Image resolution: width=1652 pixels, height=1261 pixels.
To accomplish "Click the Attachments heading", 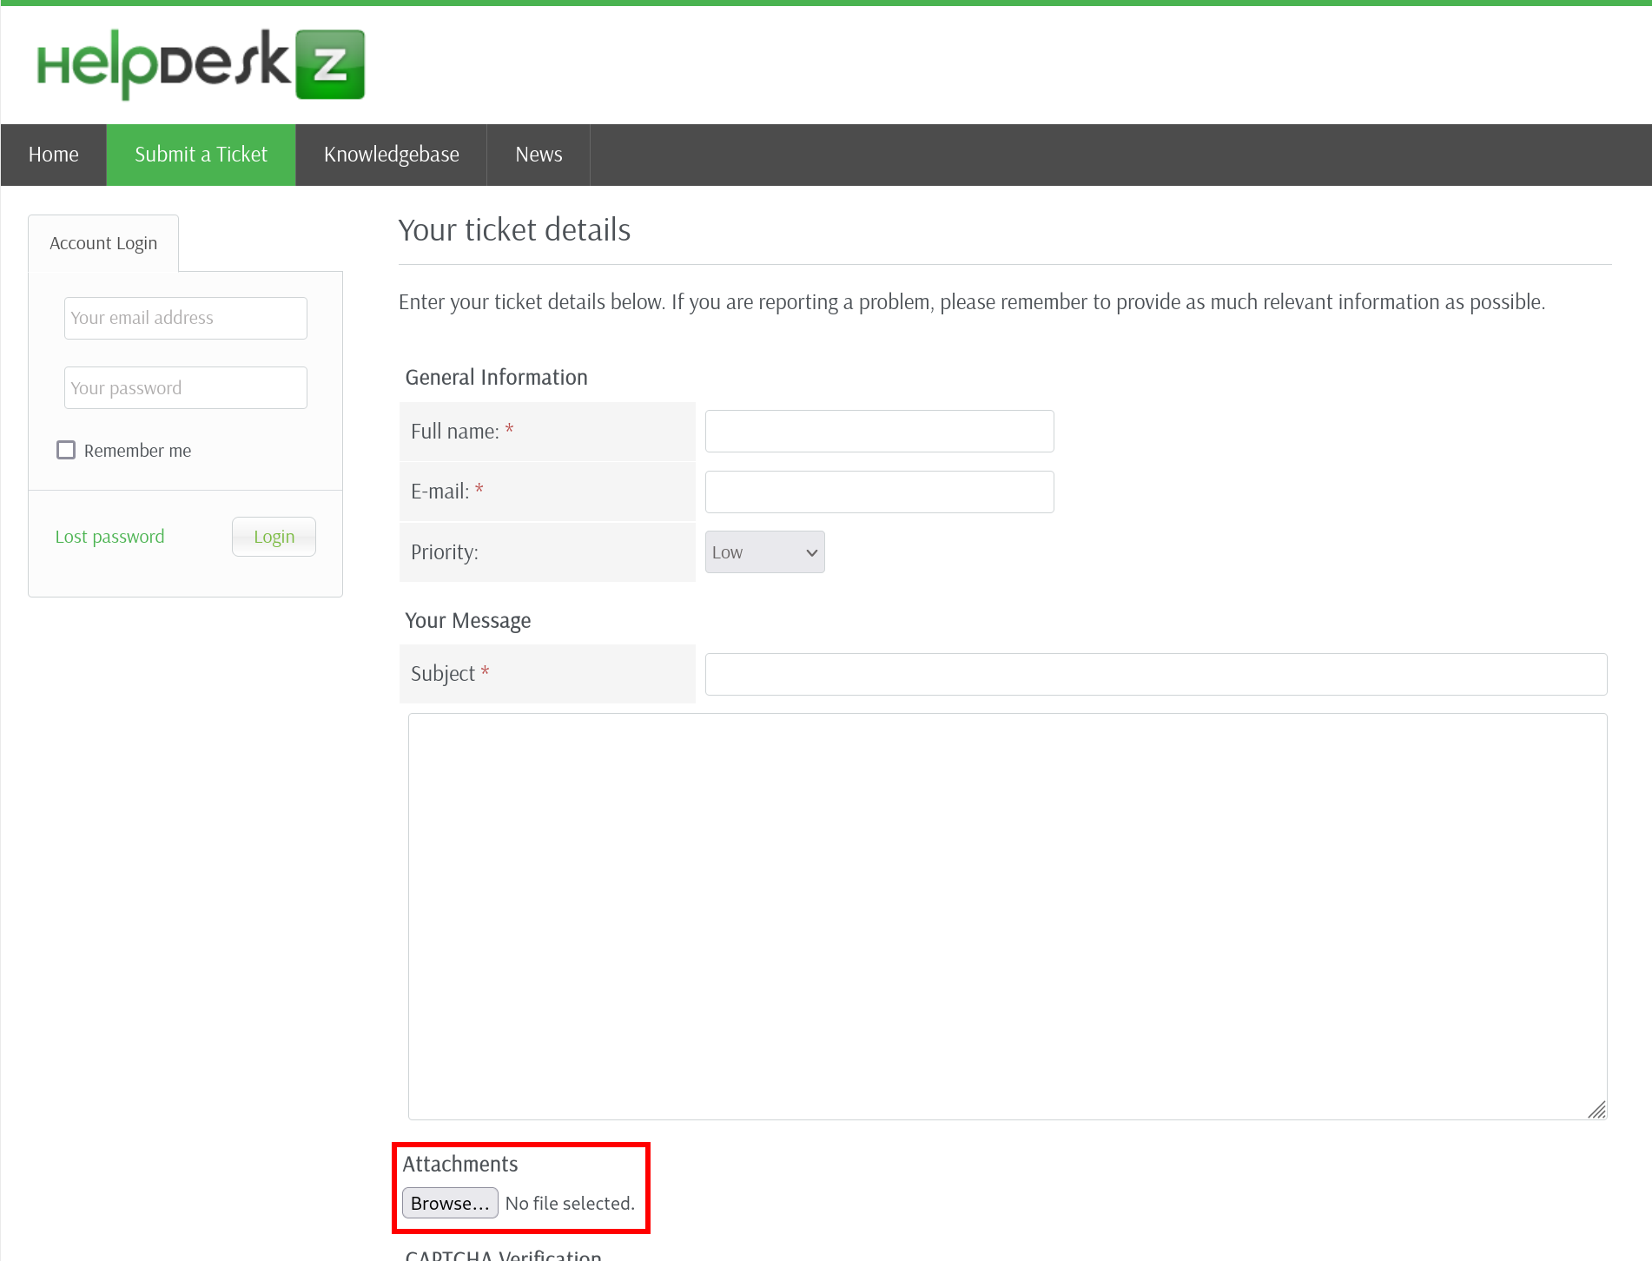I will click(459, 1164).
